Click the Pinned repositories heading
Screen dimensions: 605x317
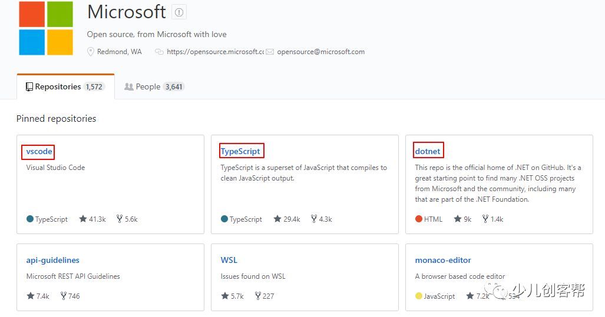57,119
